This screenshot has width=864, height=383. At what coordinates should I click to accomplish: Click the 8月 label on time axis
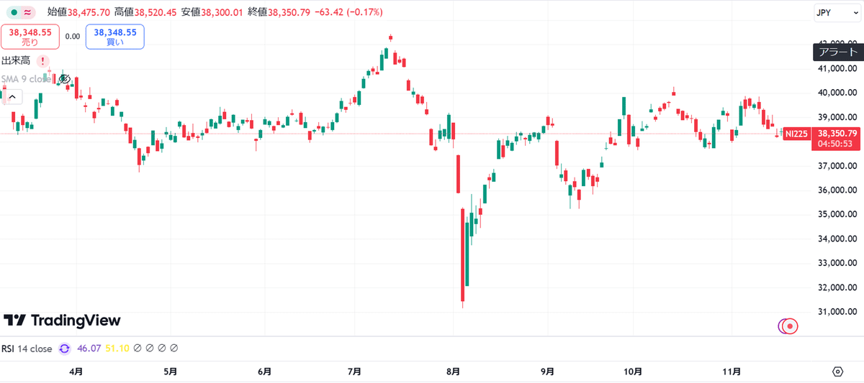click(453, 372)
